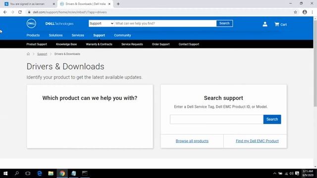The image size is (317, 178).
Task: Open the Dell Technologies logo link
Action: coord(59,24)
